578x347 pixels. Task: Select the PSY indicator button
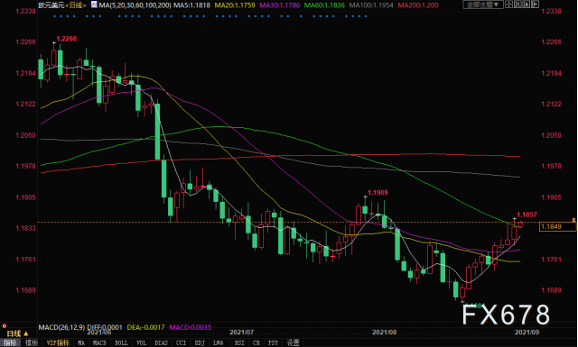[273, 343]
